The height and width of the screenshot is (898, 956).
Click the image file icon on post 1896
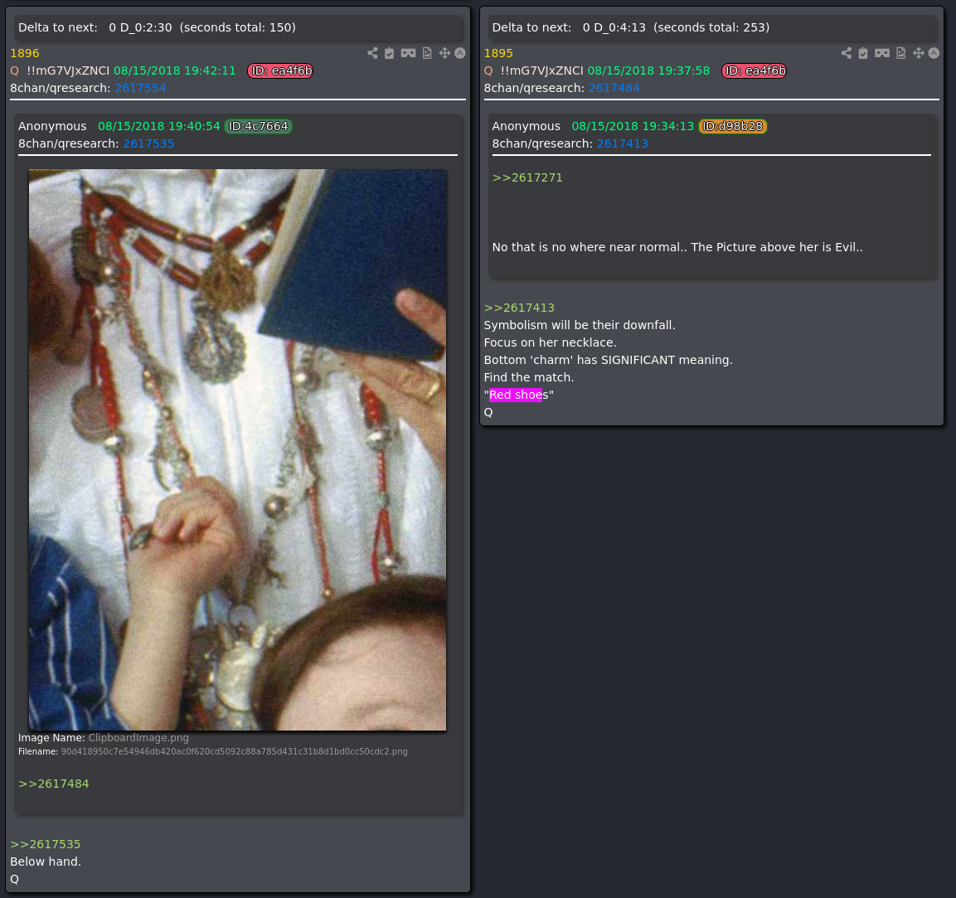point(427,53)
